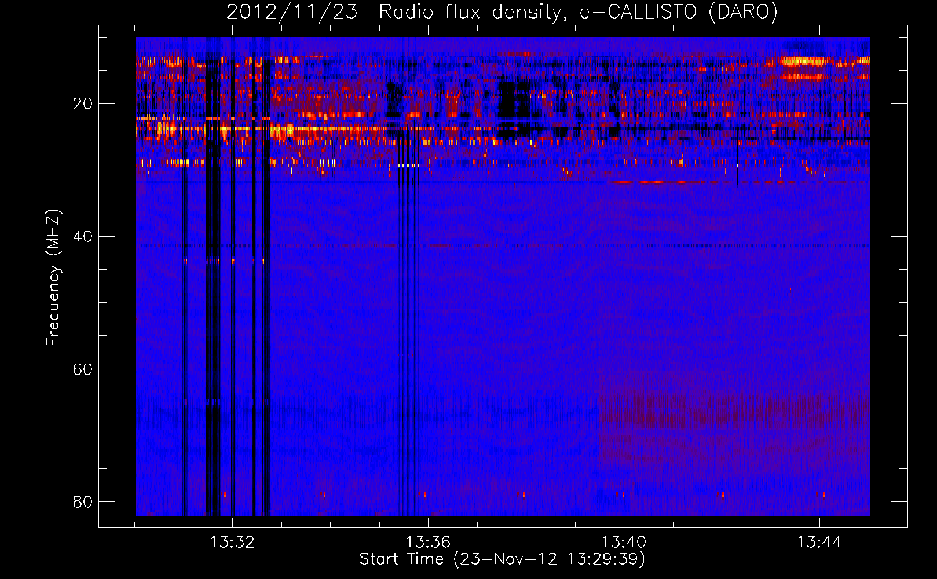Click the 13:32 time tick label
This screenshot has width=937, height=579.
232,543
